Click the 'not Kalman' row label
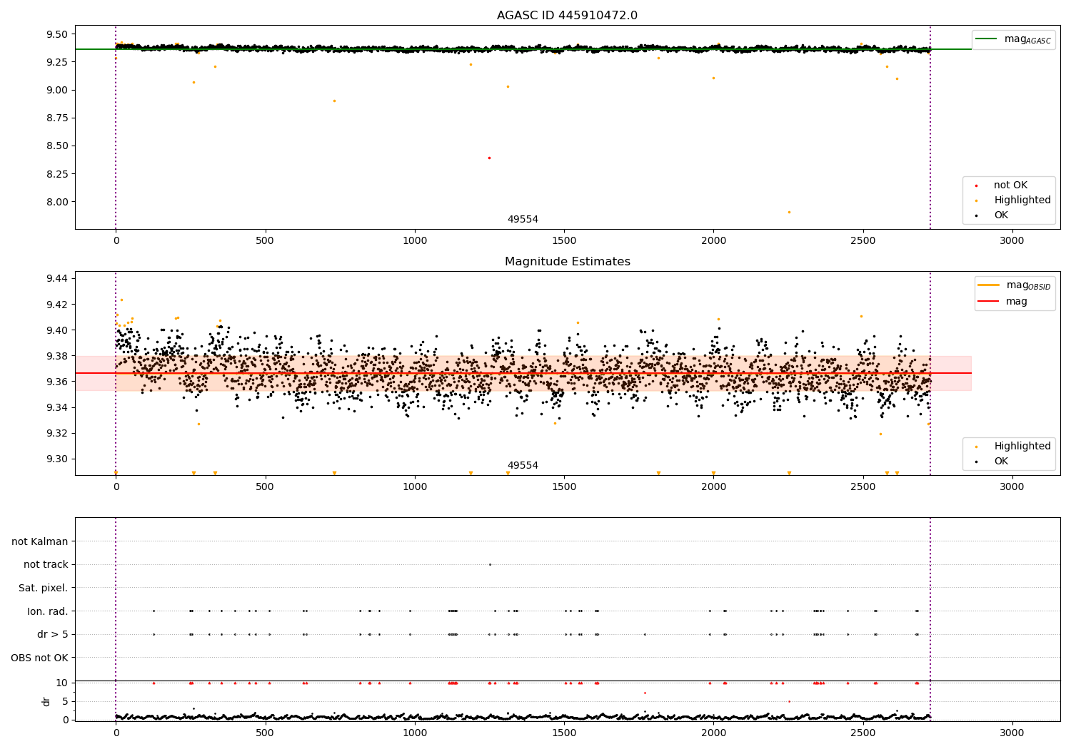1071x749 pixels. (40, 541)
